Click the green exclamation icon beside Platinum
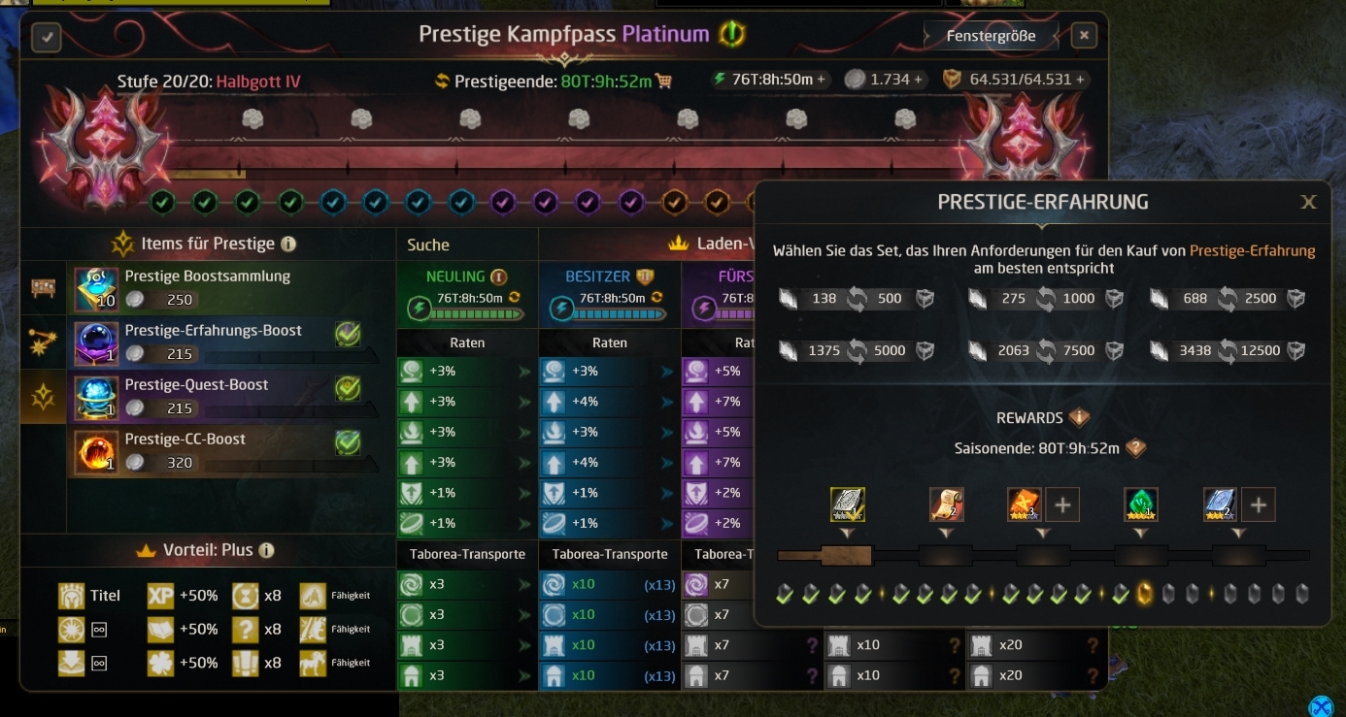The width and height of the screenshot is (1346, 717). [732, 35]
